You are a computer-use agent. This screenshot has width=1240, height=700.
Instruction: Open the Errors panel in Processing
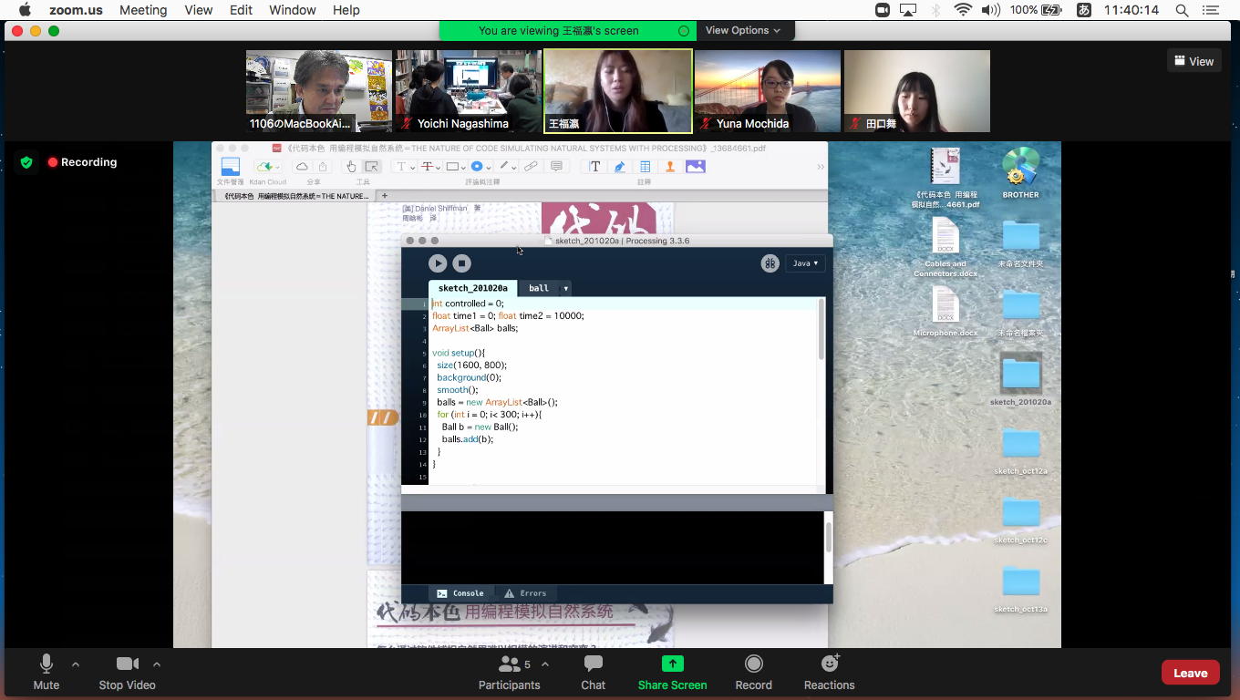525,593
